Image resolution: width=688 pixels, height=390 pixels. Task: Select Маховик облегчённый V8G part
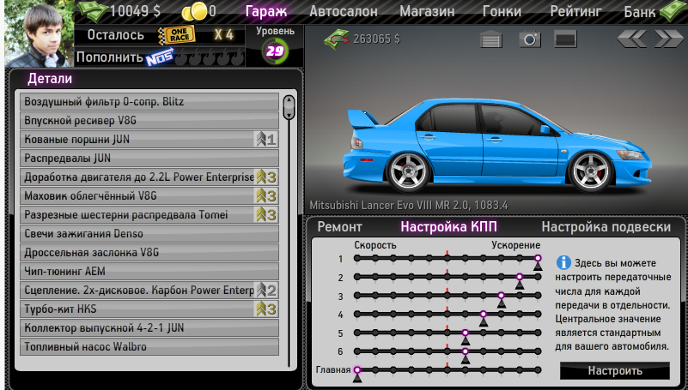(x=149, y=195)
